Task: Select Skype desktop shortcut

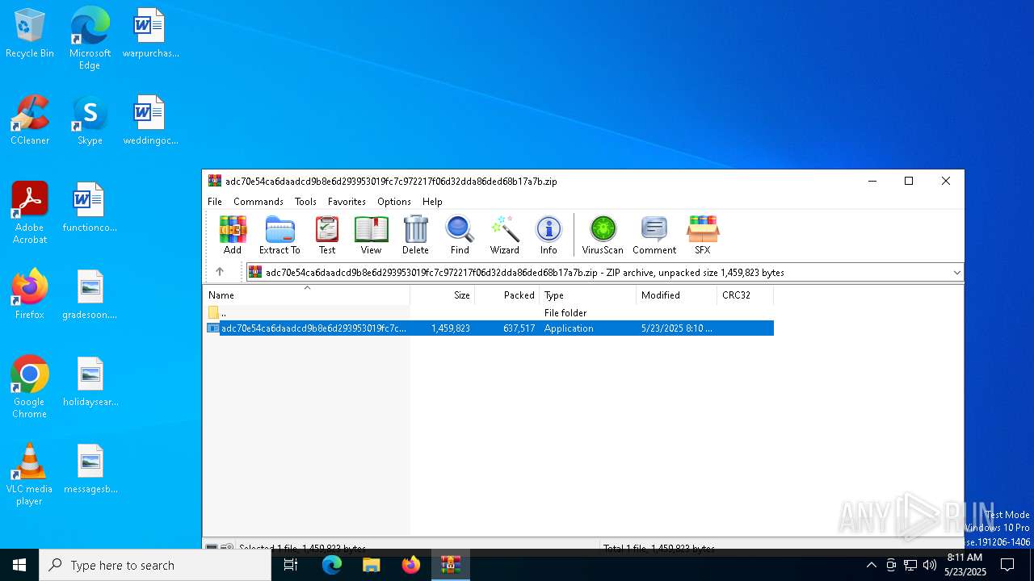Action: [x=90, y=121]
